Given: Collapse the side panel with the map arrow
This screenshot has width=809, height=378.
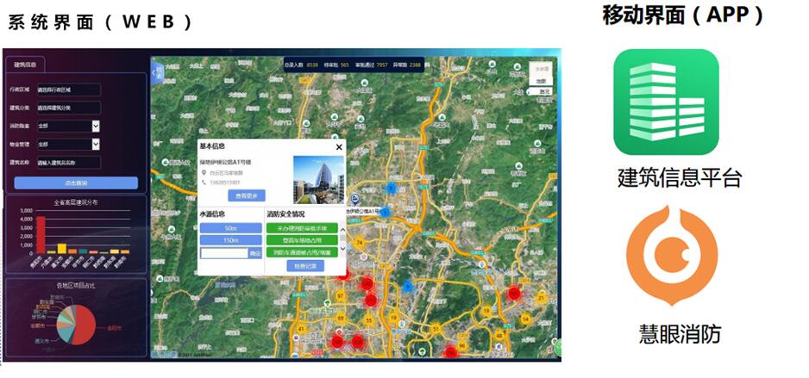Looking at the screenshot, I should [159, 72].
